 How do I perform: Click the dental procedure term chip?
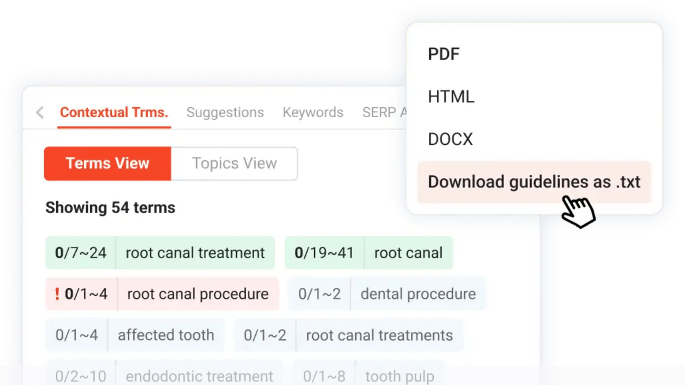[x=387, y=294]
